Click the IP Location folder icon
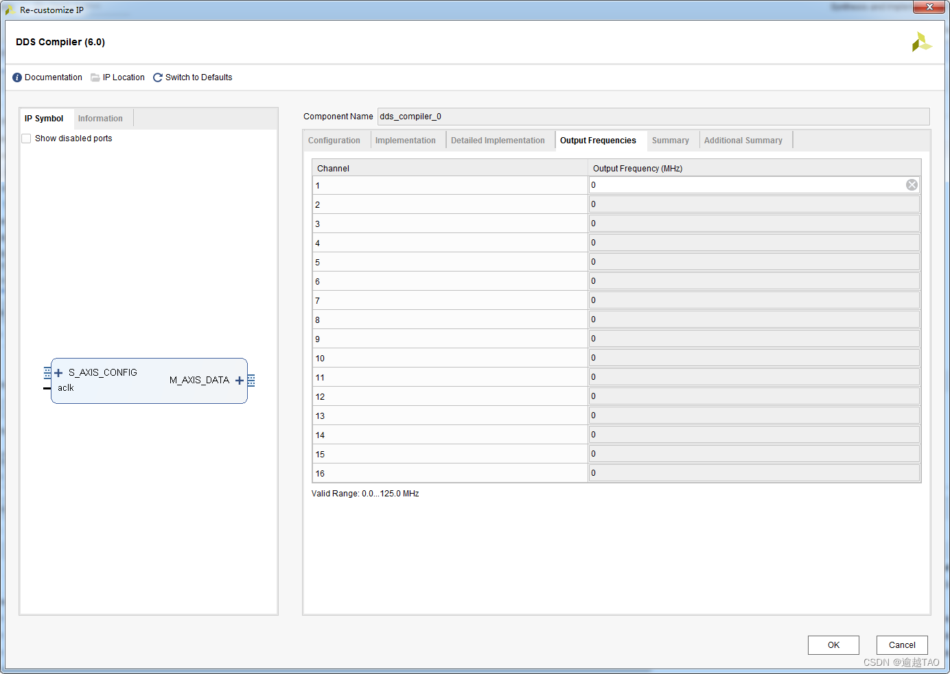This screenshot has height=674, width=950. click(95, 77)
